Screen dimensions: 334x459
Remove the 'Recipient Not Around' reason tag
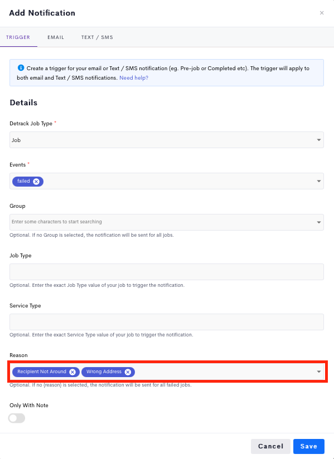click(72, 372)
